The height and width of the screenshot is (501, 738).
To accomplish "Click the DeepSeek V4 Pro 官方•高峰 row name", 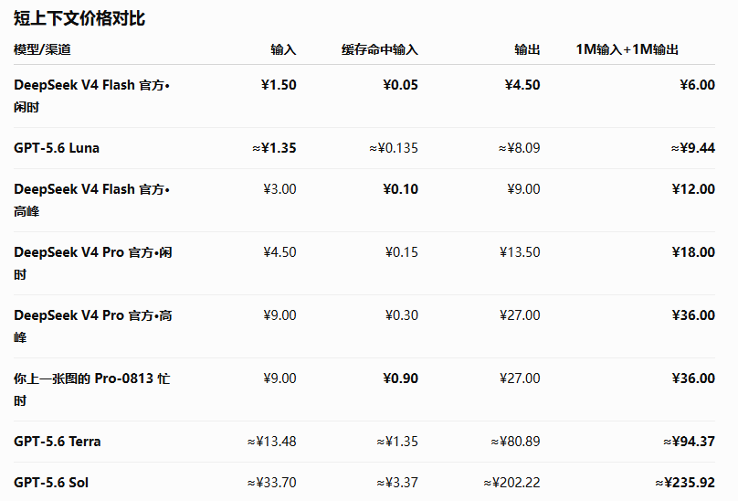I will tap(93, 326).
